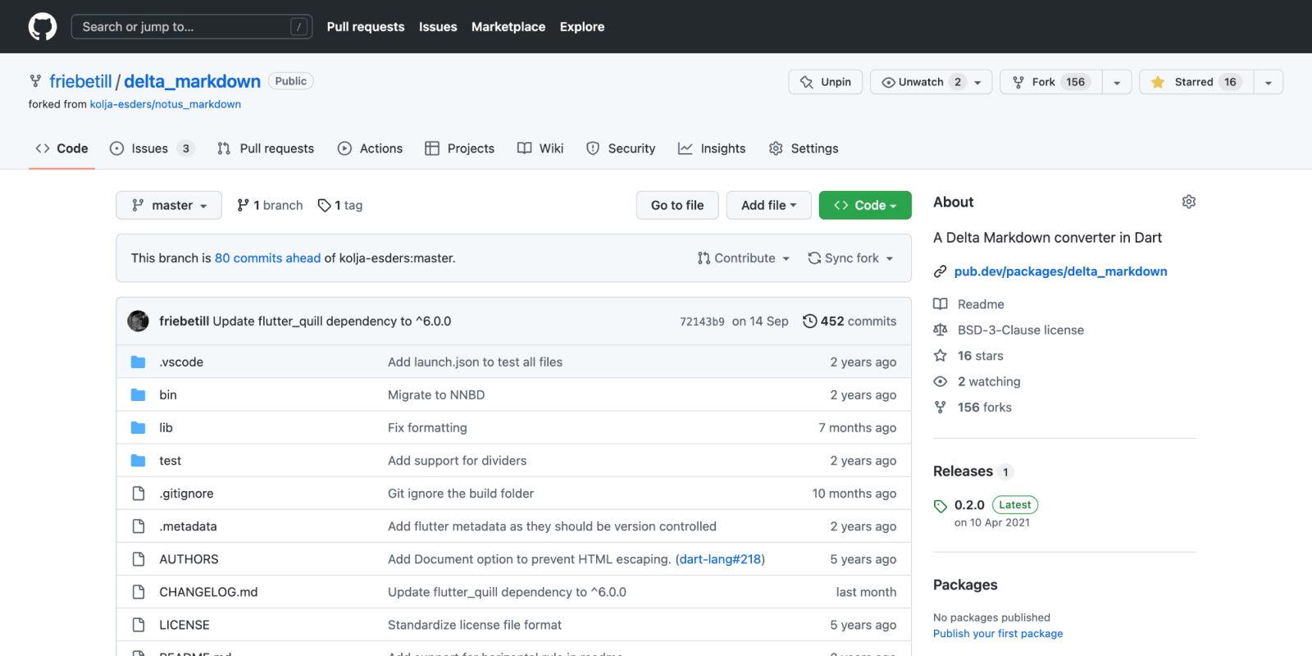The image size is (1312, 656).
Task: Open Issues in top navigation
Action: 438,26
